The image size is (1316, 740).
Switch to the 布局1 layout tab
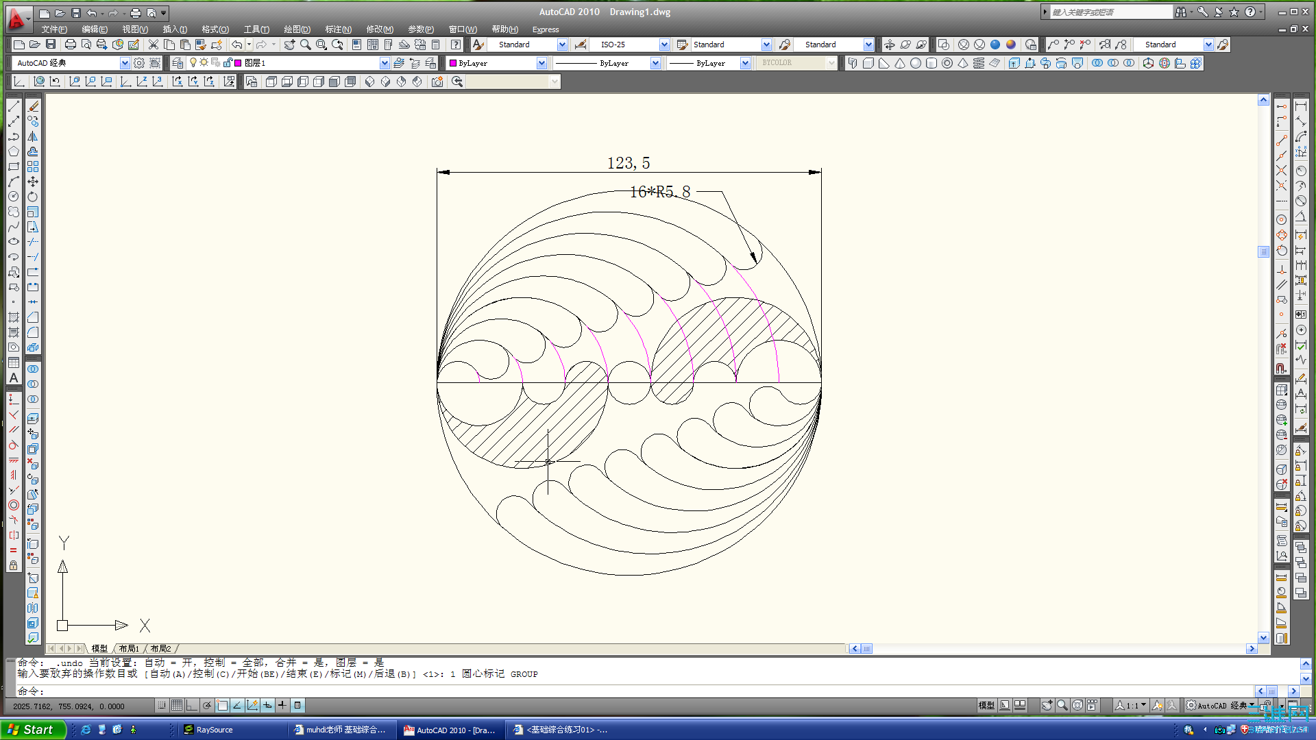click(129, 648)
